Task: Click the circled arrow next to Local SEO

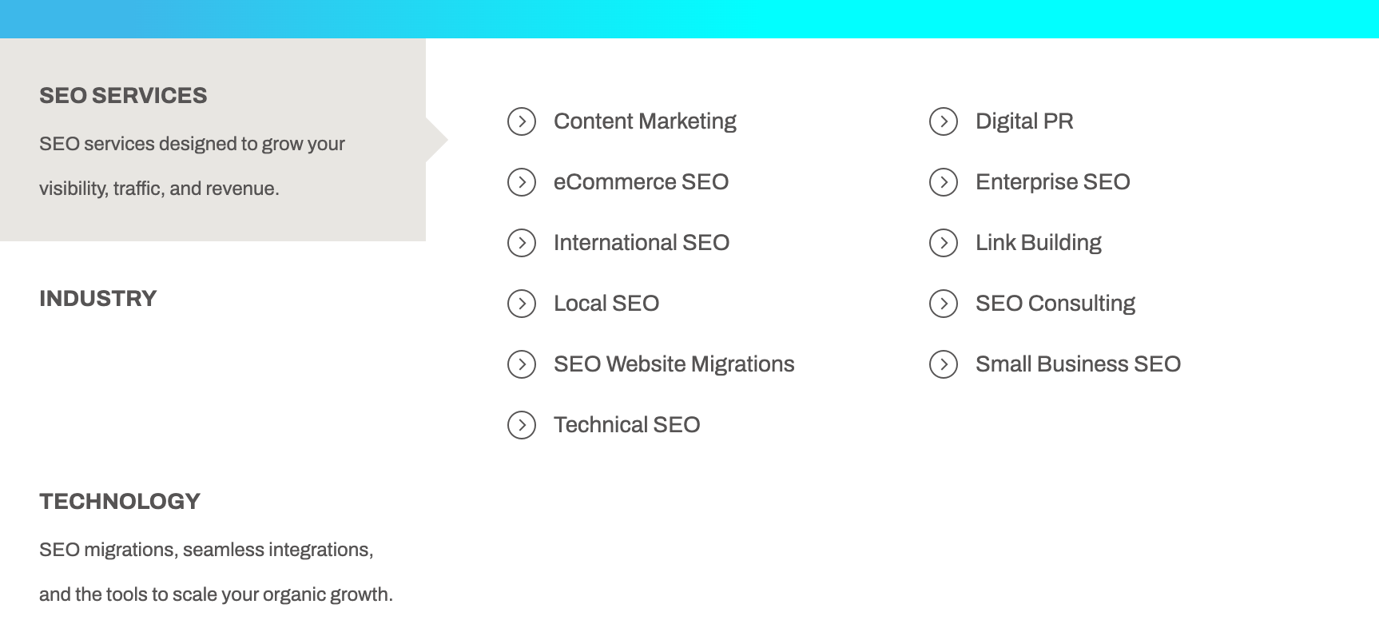Action: (x=522, y=304)
